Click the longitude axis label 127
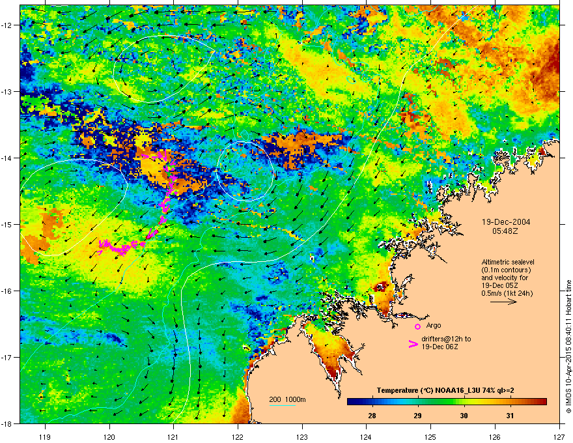The width and height of the screenshot is (573, 443). point(559,436)
